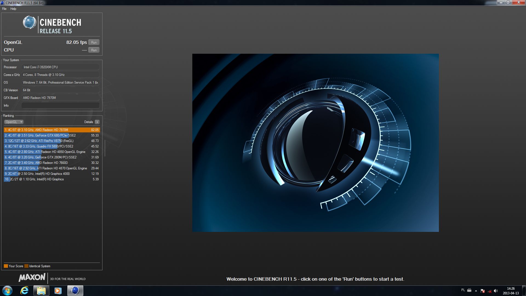The height and width of the screenshot is (296, 526).
Task: Click the keyboard icon in the language bar
Action: (469, 290)
